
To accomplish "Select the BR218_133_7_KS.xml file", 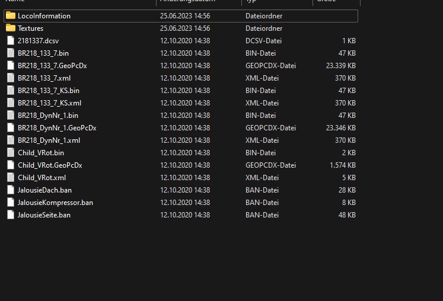I will (49, 103).
